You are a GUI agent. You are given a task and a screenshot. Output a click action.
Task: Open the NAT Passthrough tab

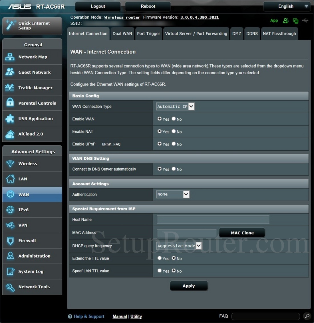pos(279,33)
